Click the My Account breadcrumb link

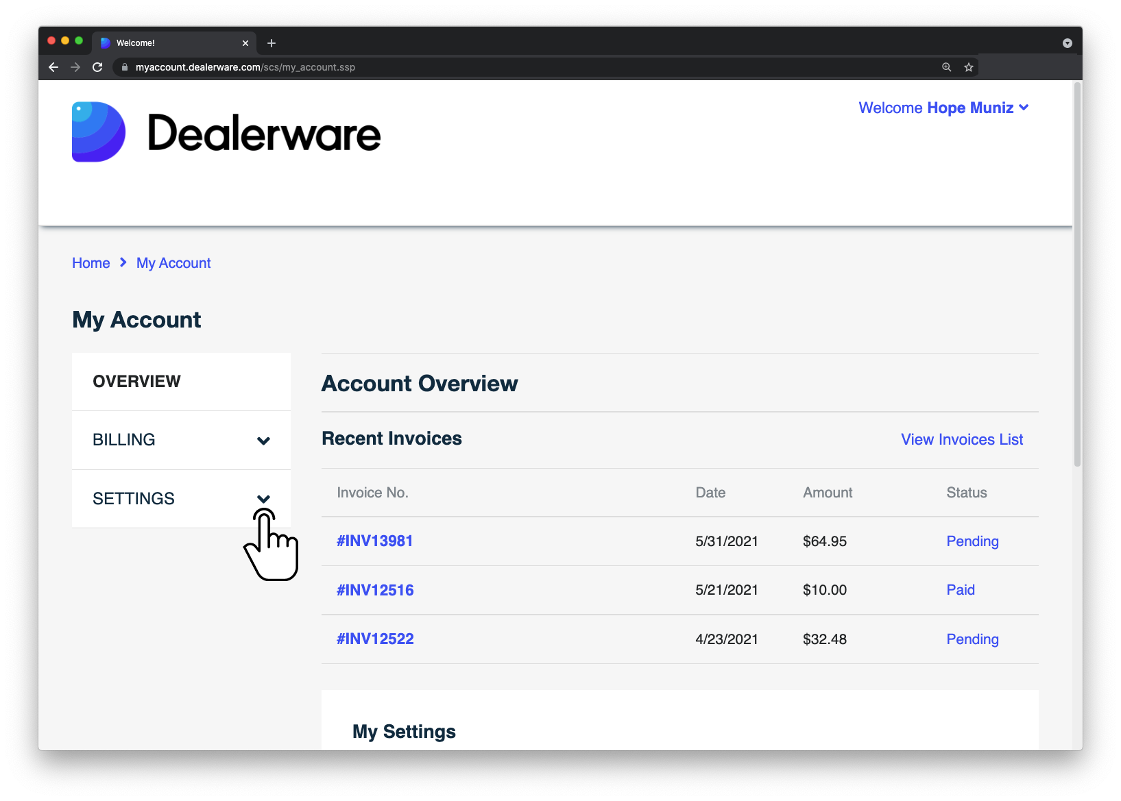pos(173,263)
